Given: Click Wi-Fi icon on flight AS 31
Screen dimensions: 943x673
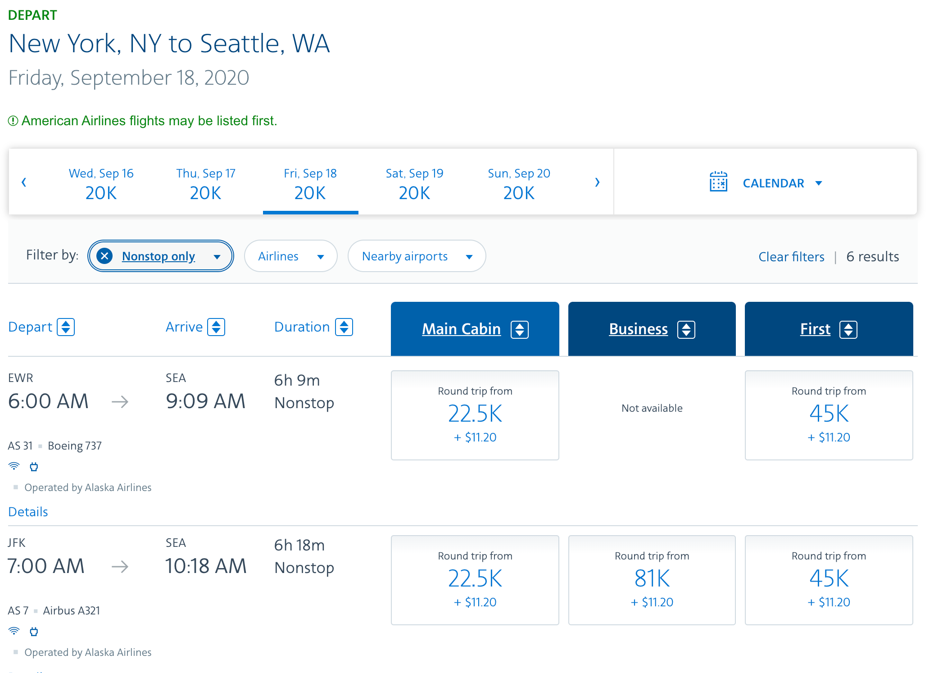Looking at the screenshot, I should (x=14, y=466).
